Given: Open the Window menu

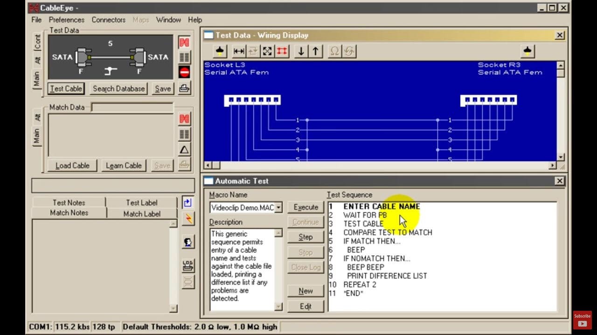Looking at the screenshot, I should [168, 20].
